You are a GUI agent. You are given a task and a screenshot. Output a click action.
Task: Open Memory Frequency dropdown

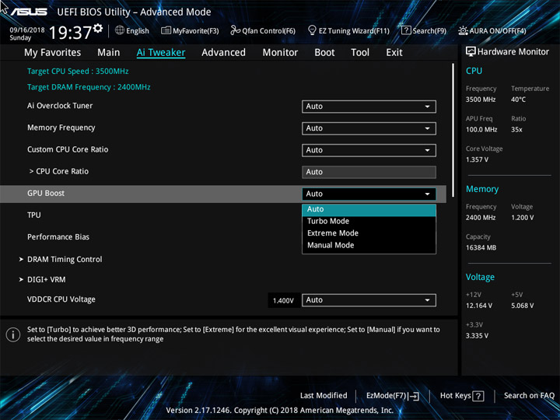click(369, 128)
